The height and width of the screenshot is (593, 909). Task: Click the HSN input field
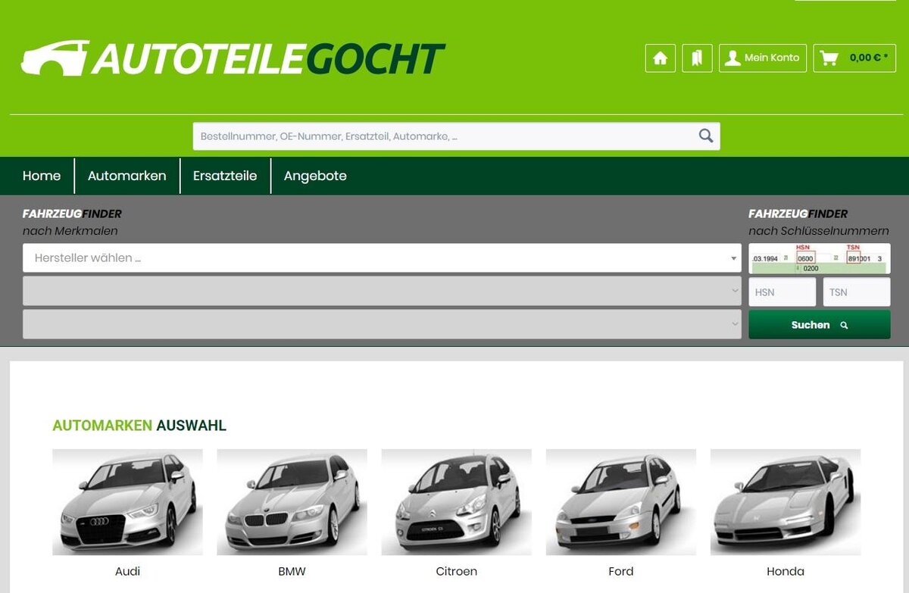click(782, 292)
